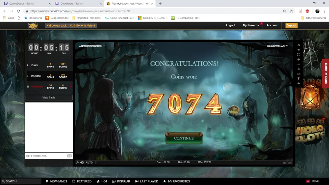Open the game help question mark

(x=96, y=162)
